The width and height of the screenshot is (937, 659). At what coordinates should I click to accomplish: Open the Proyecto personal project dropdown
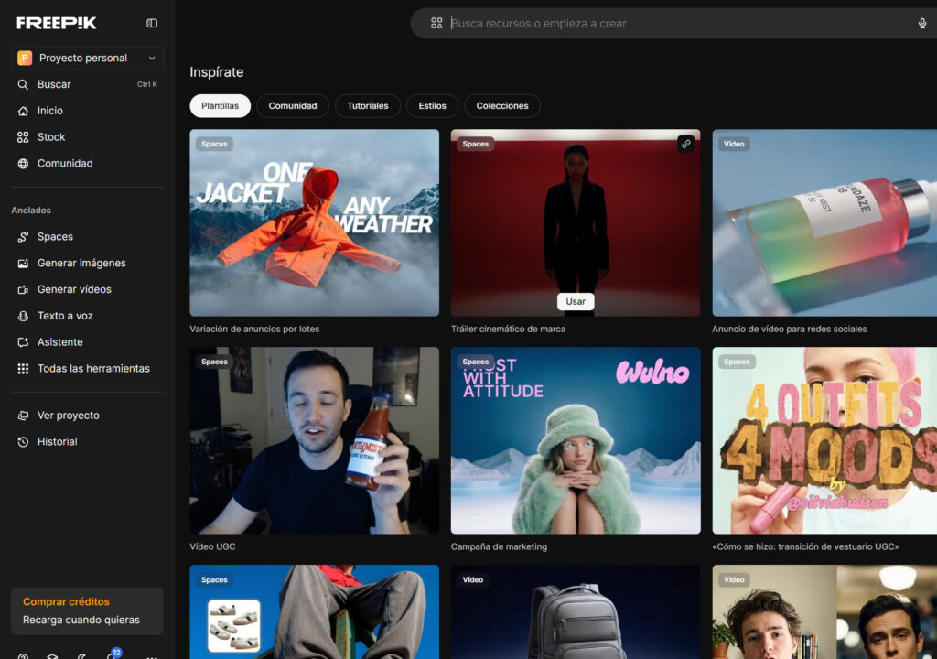pyautogui.click(x=87, y=58)
